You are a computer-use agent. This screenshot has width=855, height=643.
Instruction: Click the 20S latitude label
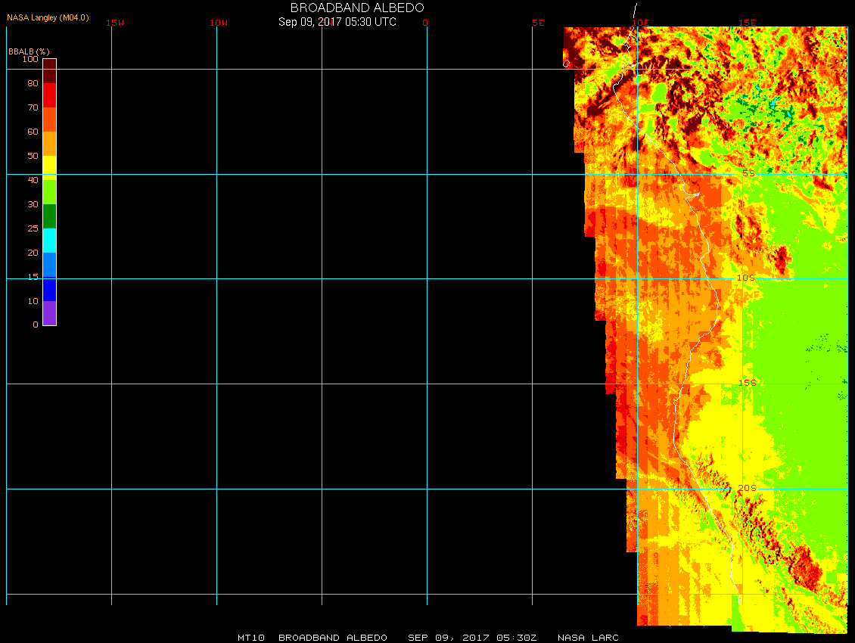pos(746,488)
